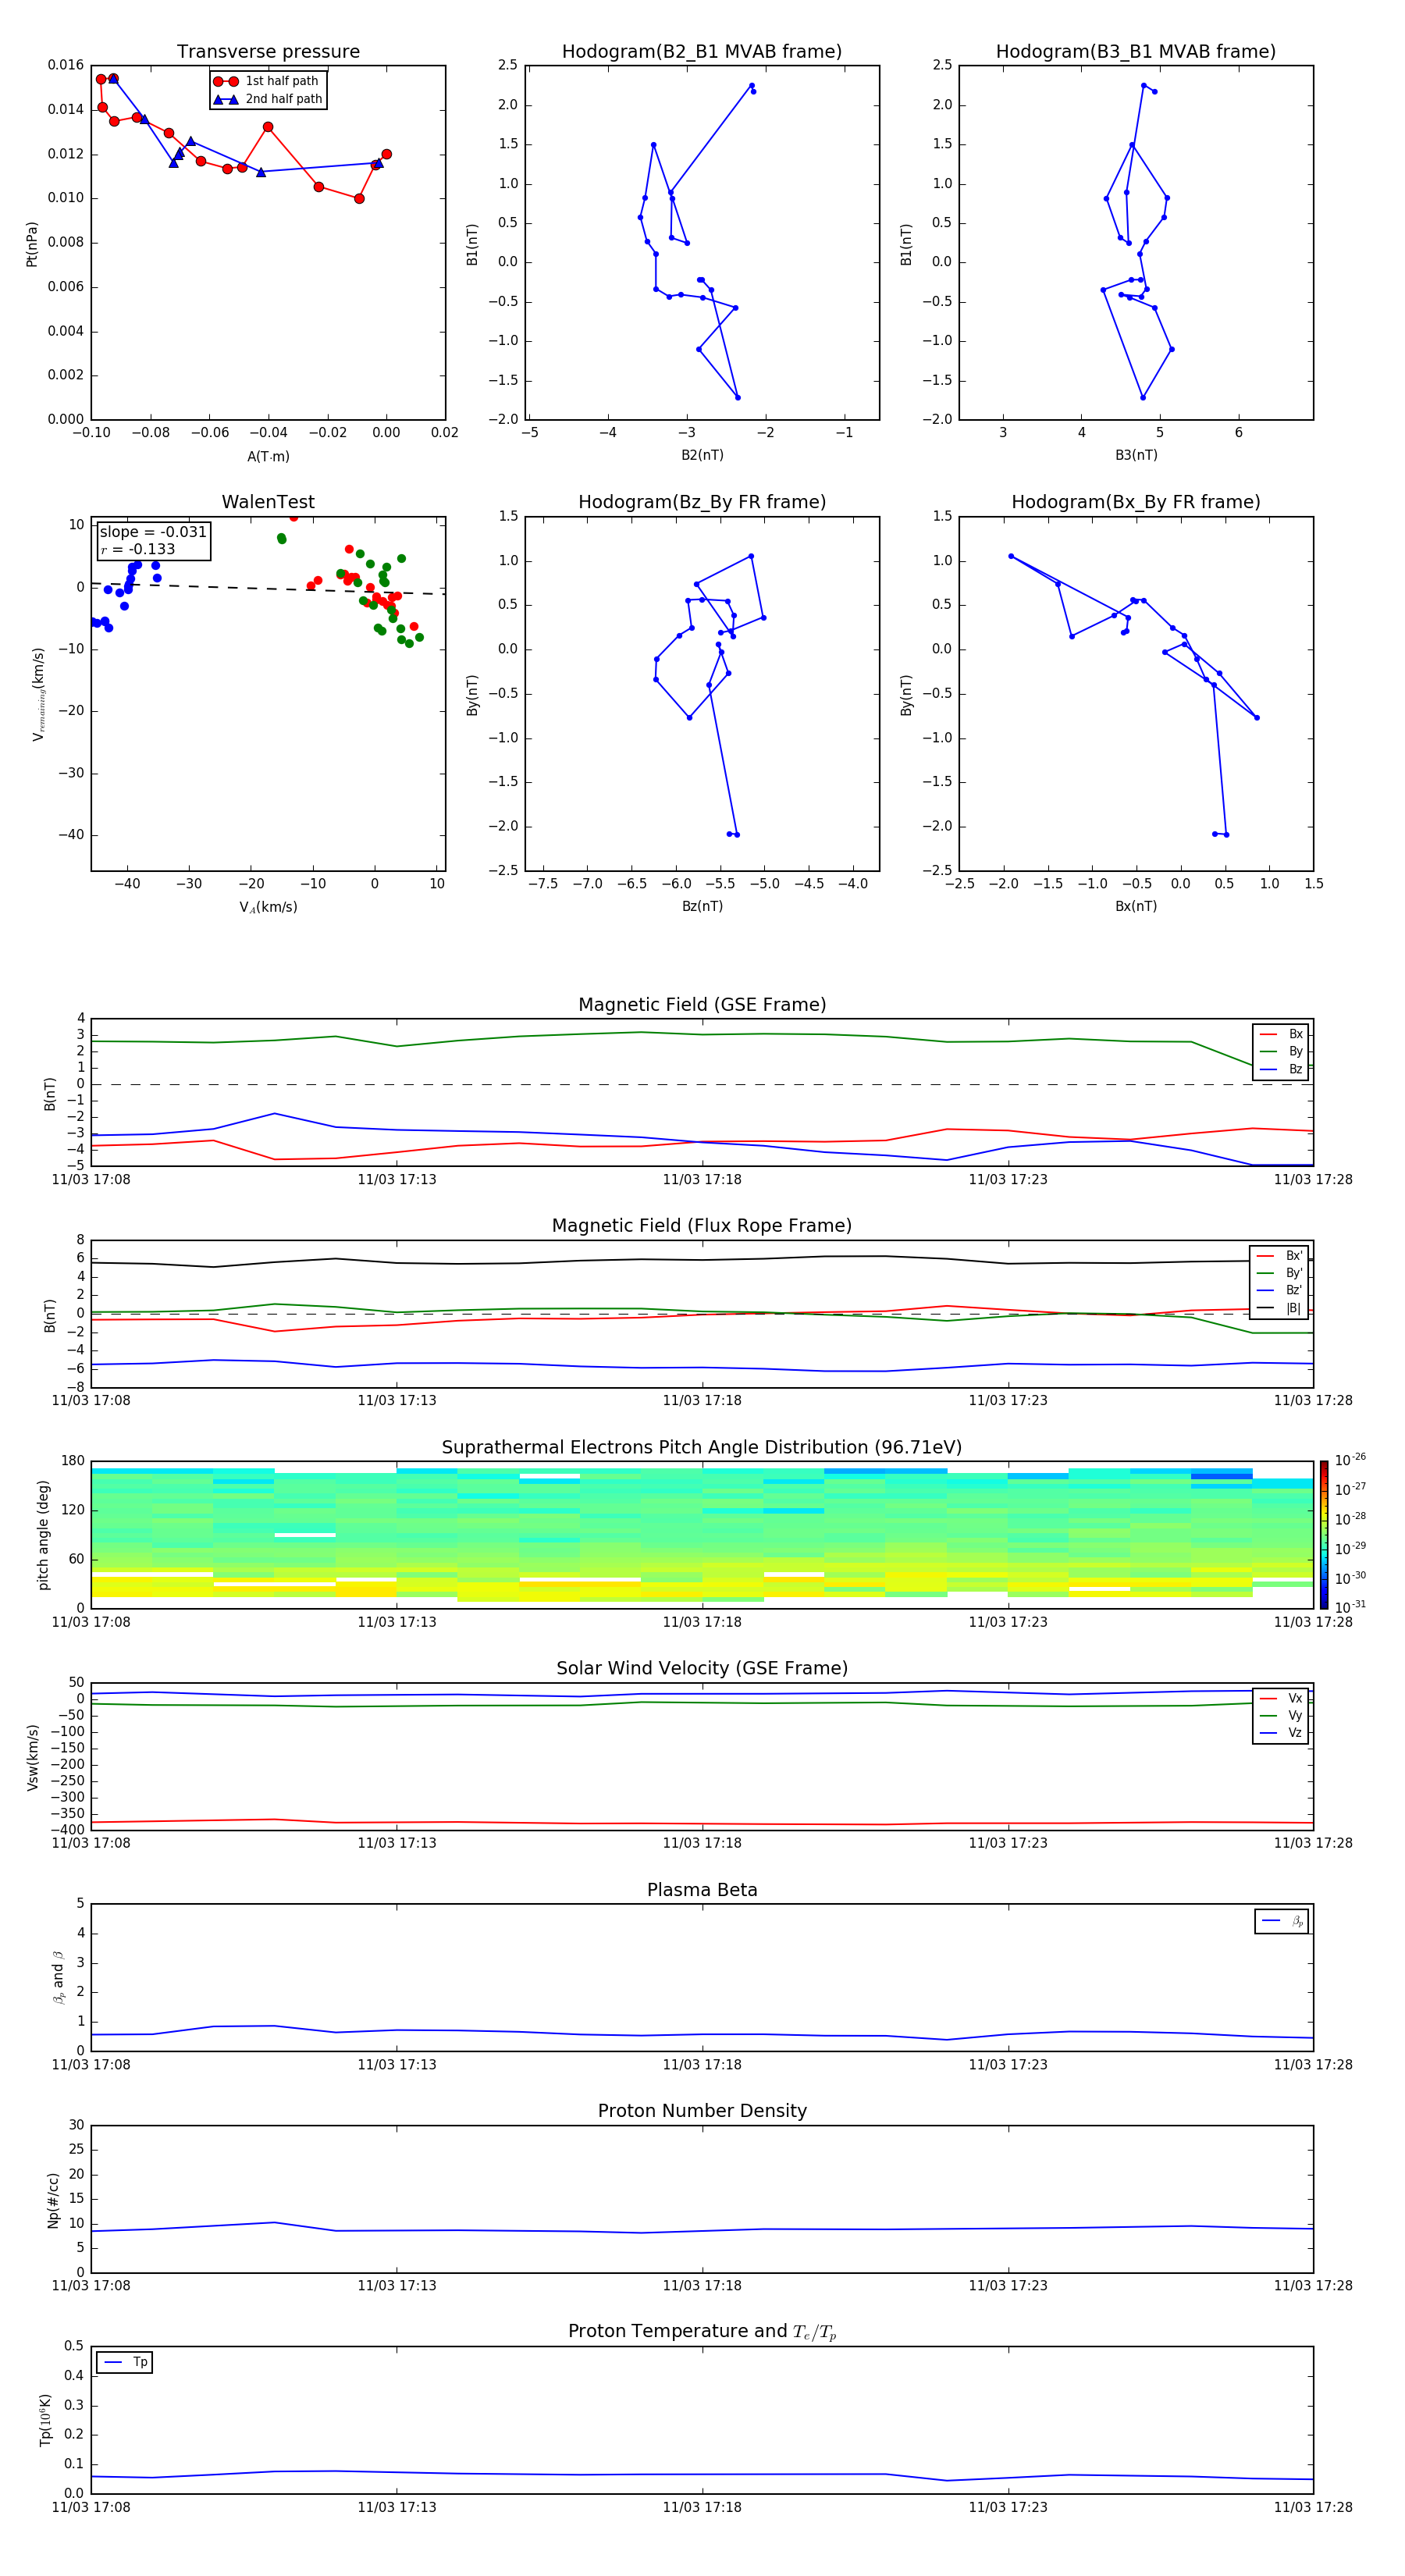Select the Vy legend entry

1281,1715
